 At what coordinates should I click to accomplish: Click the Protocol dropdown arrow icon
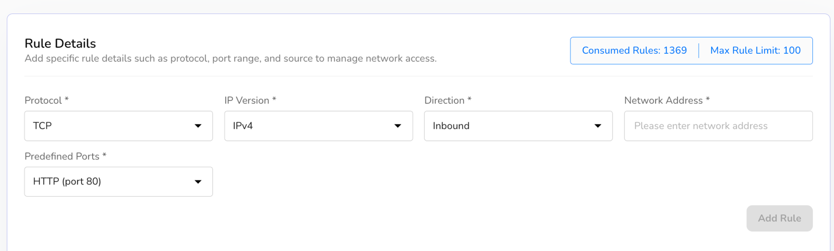coord(198,126)
